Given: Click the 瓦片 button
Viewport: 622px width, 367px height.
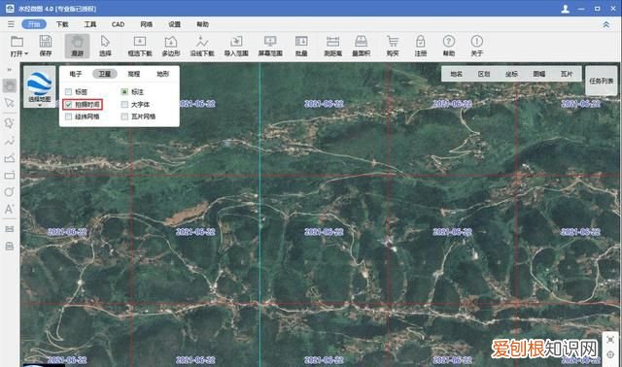Looking at the screenshot, I should click(x=567, y=74).
